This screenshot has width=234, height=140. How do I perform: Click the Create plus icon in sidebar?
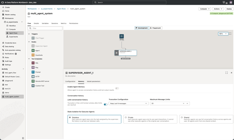pyautogui.click(x=3, y=7)
